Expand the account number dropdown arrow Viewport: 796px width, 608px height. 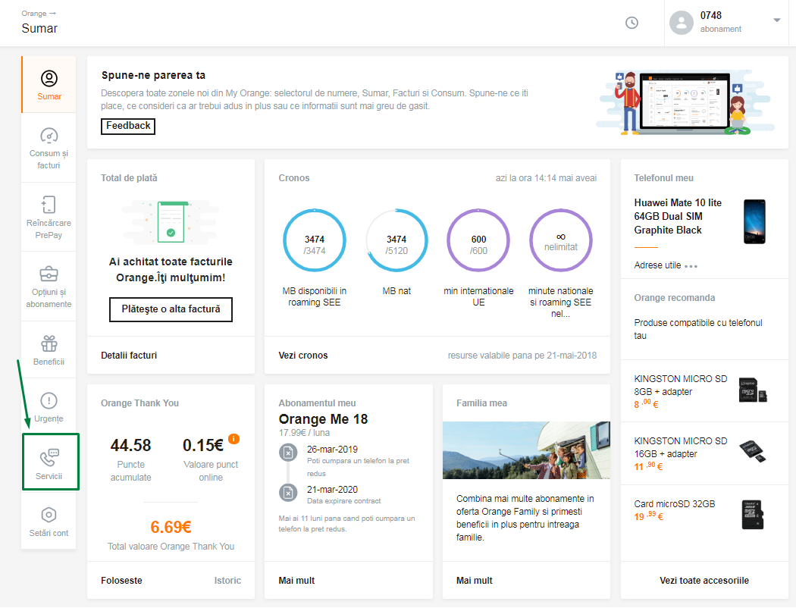[x=777, y=20]
